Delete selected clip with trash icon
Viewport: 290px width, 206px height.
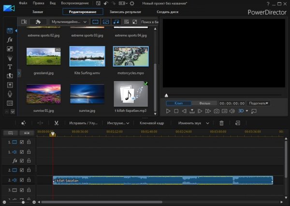[x=221, y=123]
